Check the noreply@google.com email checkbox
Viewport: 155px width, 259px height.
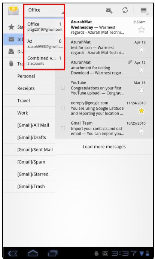63,108
